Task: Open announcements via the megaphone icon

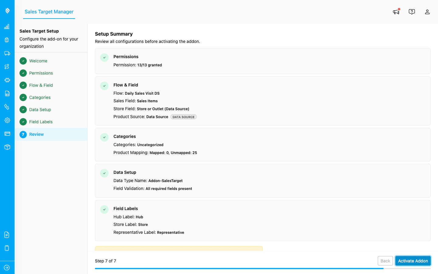Action: tap(396, 12)
